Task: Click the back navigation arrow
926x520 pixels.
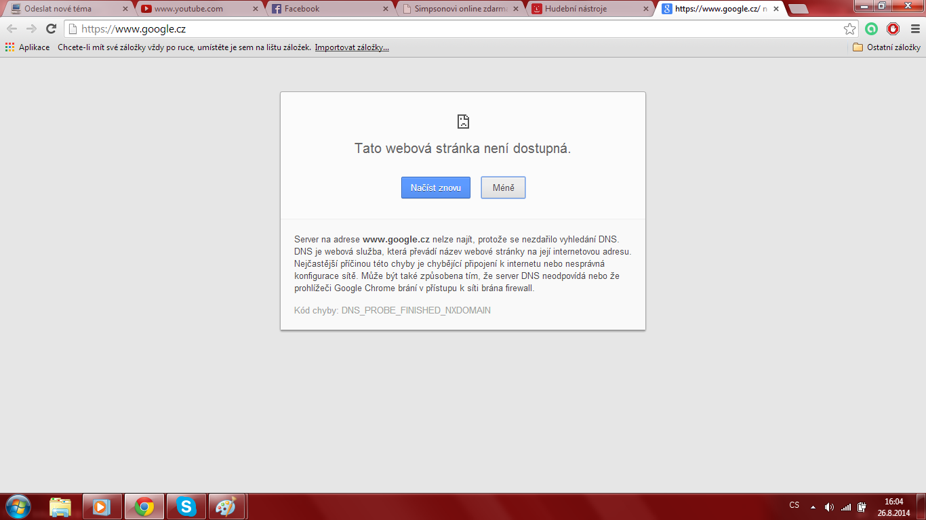Action: [x=12, y=28]
